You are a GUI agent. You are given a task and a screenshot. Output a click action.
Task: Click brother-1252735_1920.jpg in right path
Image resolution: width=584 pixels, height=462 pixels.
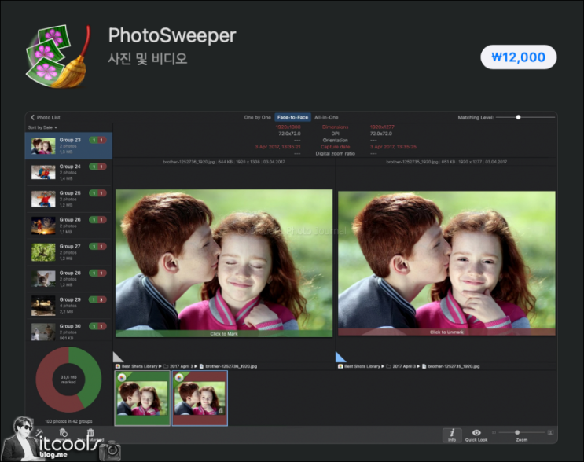(x=450, y=366)
